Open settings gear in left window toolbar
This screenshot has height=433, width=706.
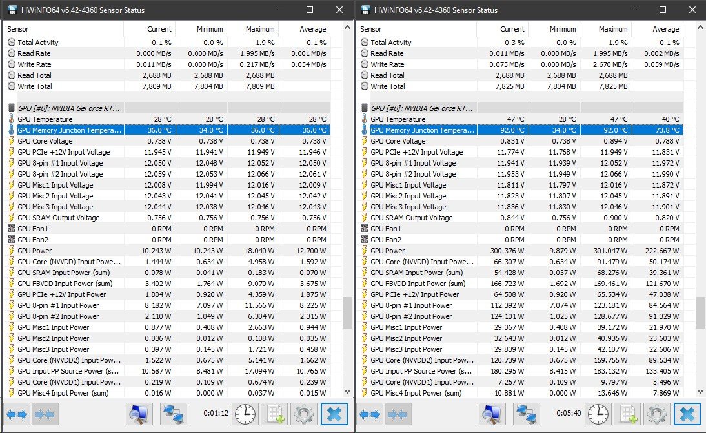304,414
